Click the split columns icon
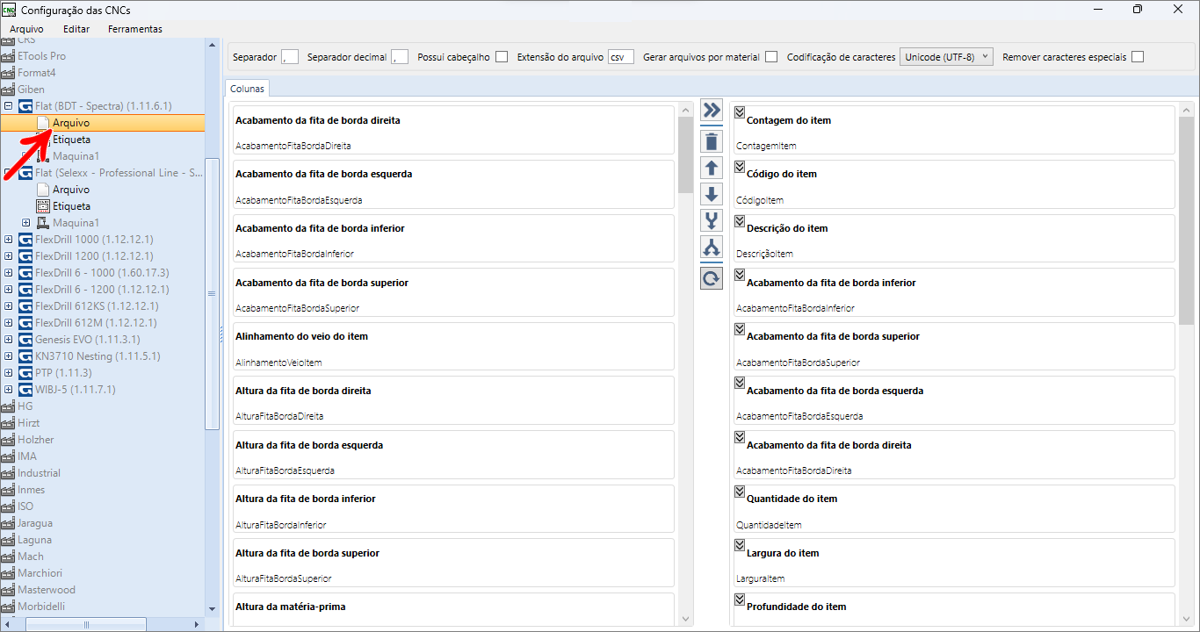The height and width of the screenshot is (632, 1200). [x=712, y=248]
